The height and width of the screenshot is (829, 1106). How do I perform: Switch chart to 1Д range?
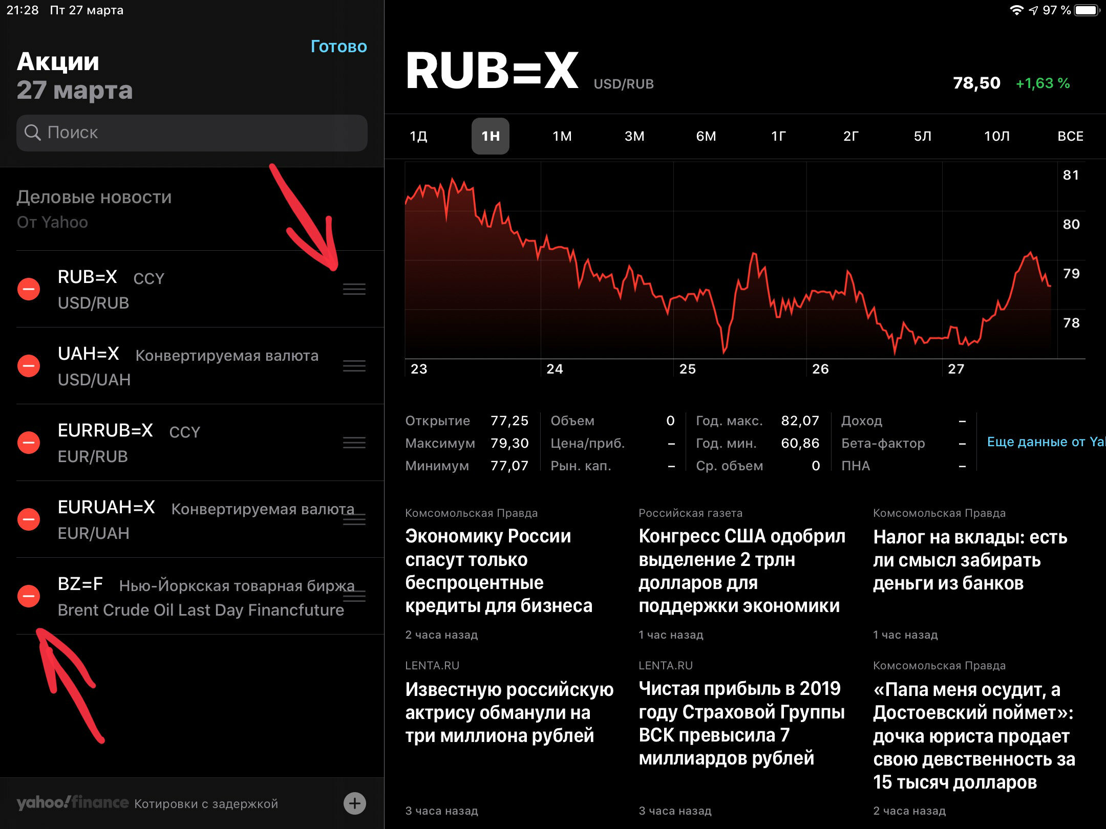pos(418,136)
